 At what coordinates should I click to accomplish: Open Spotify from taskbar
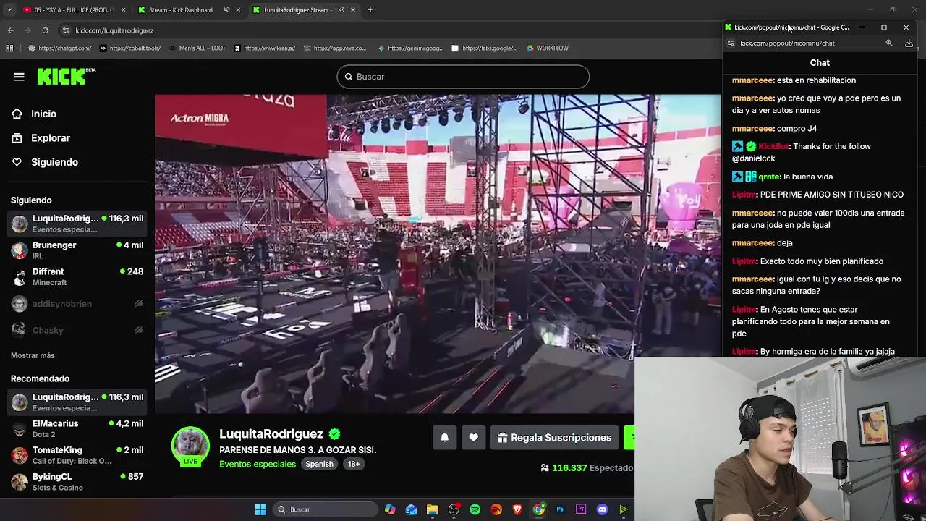[475, 509]
